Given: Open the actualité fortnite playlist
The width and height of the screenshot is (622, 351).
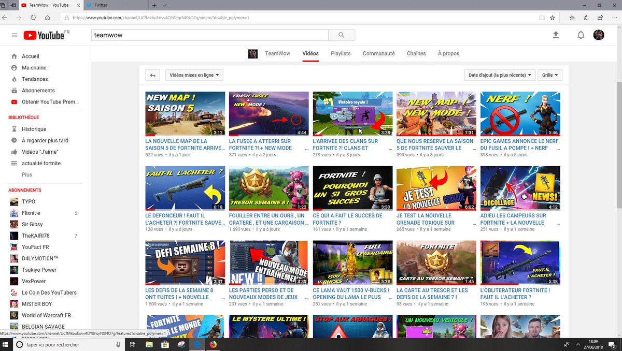Looking at the screenshot, I should point(41,163).
